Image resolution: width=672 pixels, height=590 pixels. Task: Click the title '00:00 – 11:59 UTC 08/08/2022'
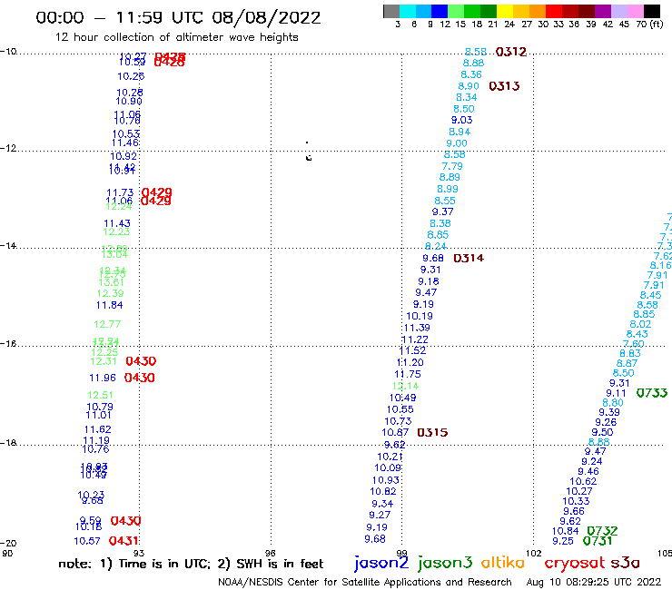click(x=178, y=17)
